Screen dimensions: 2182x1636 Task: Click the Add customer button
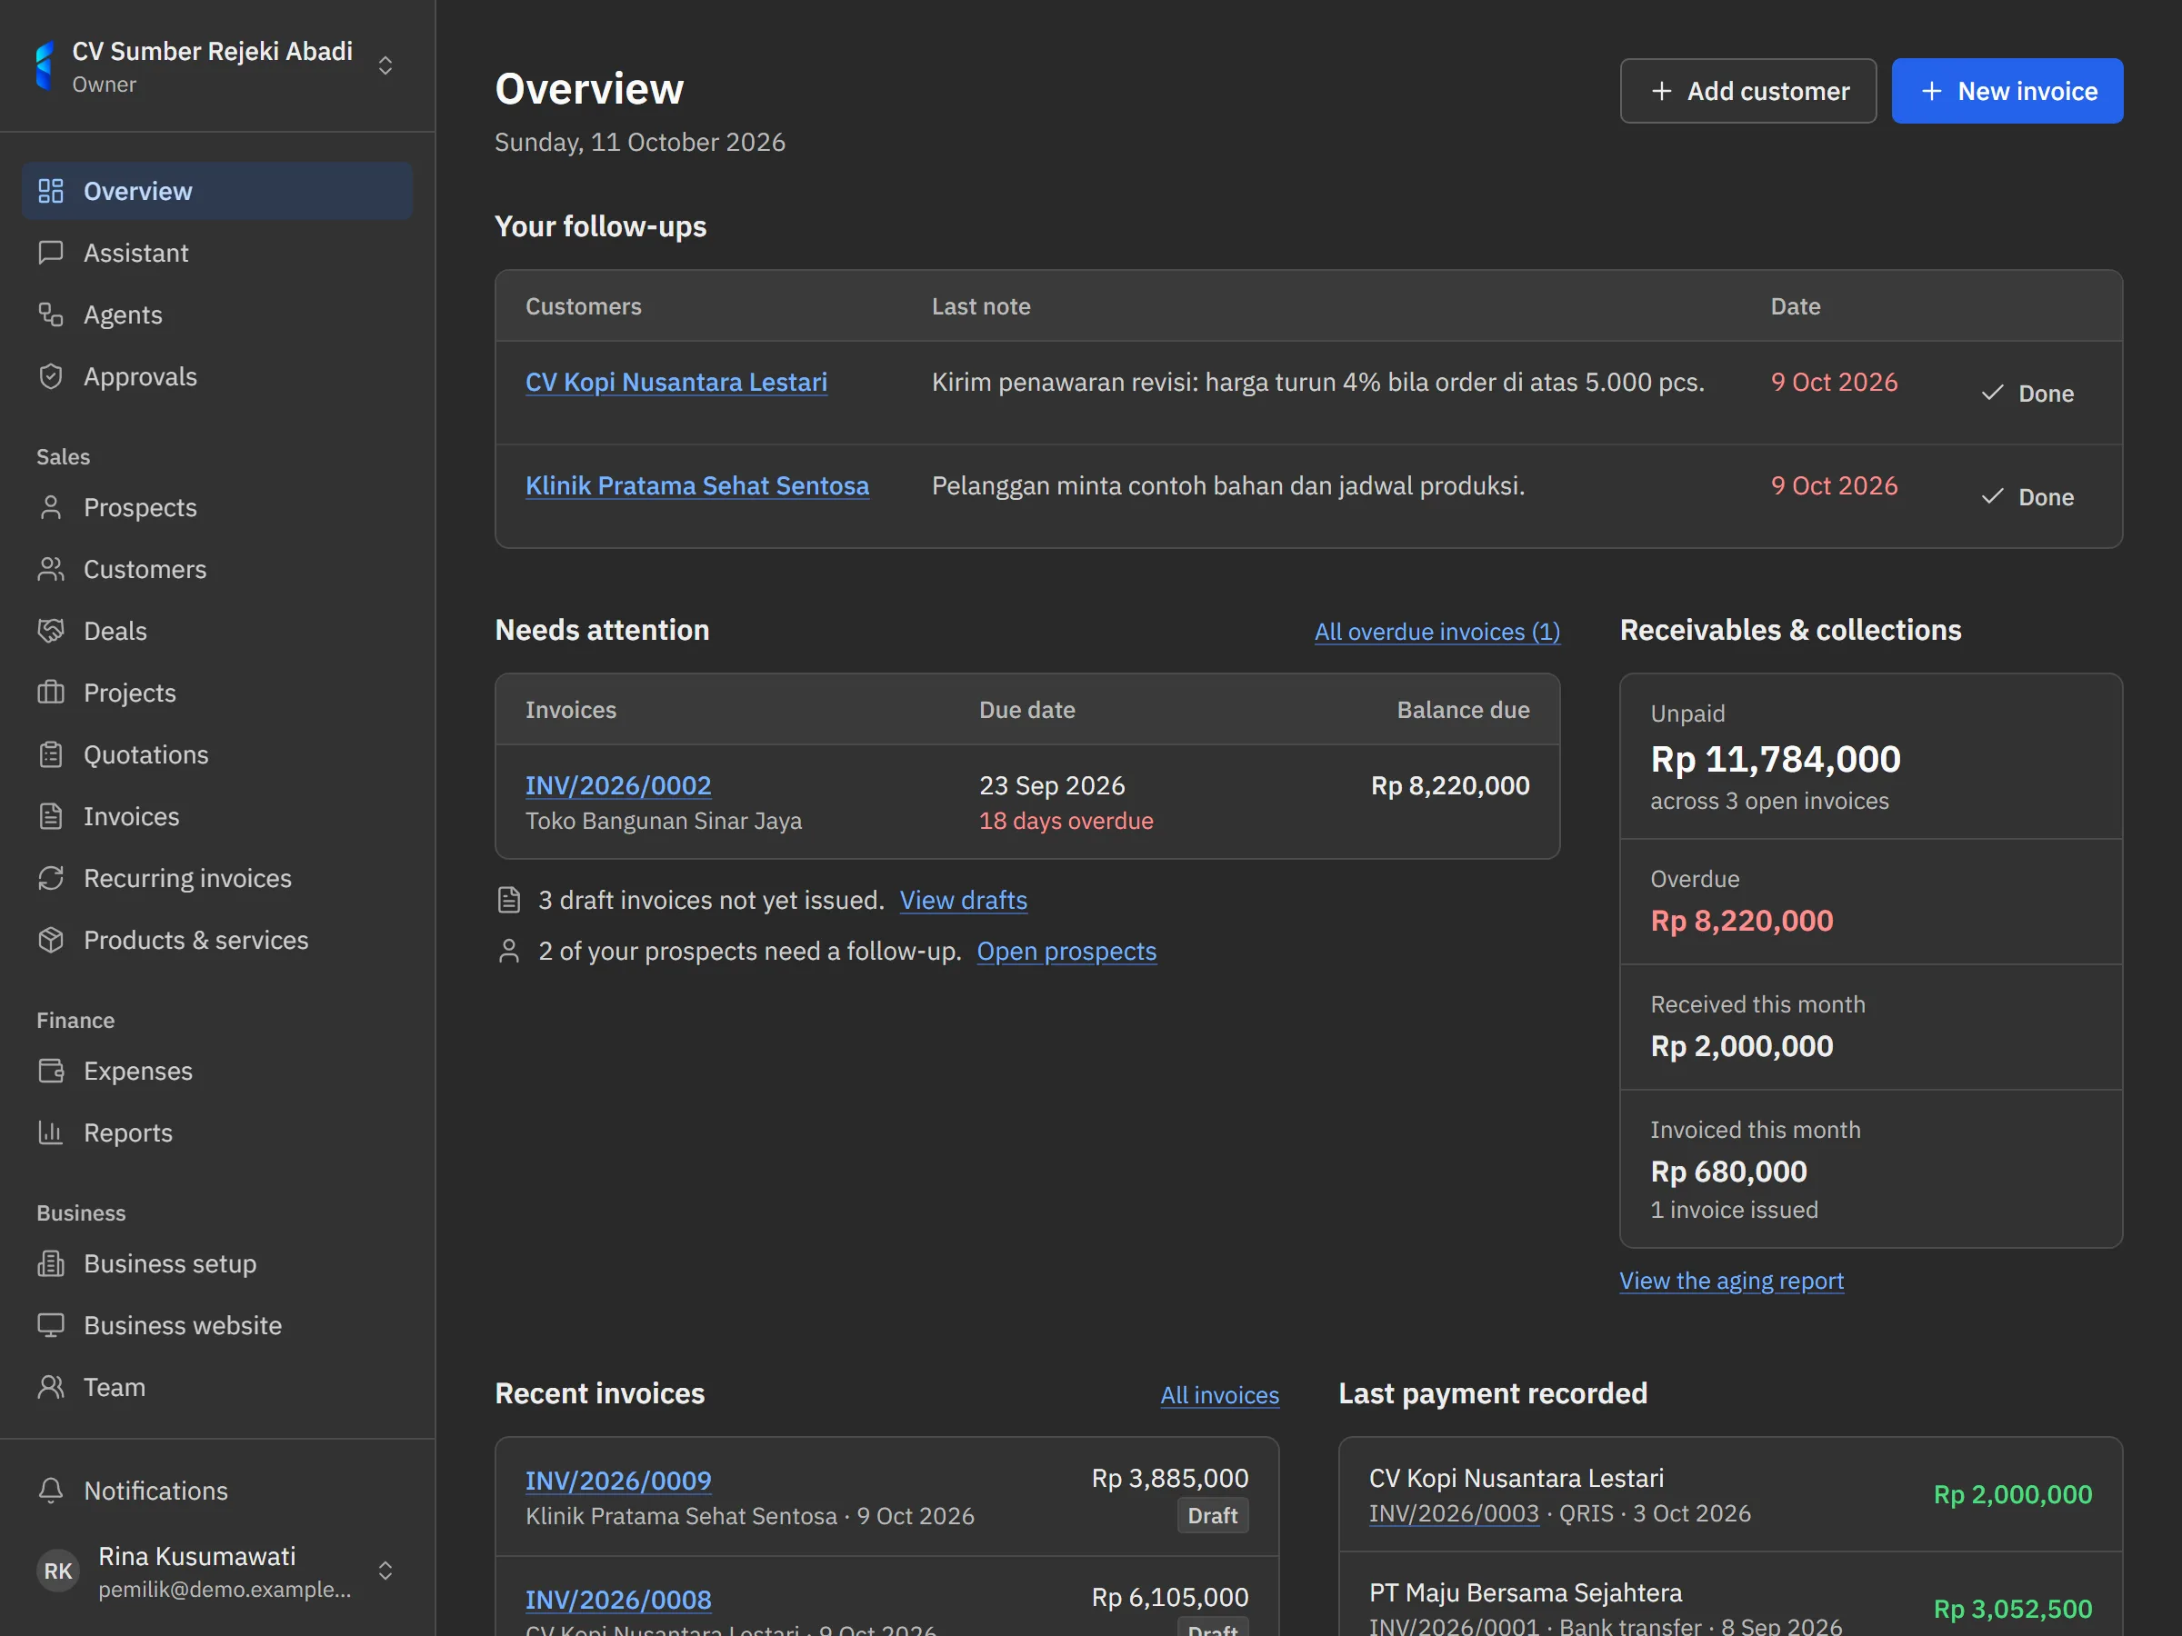(1748, 91)
